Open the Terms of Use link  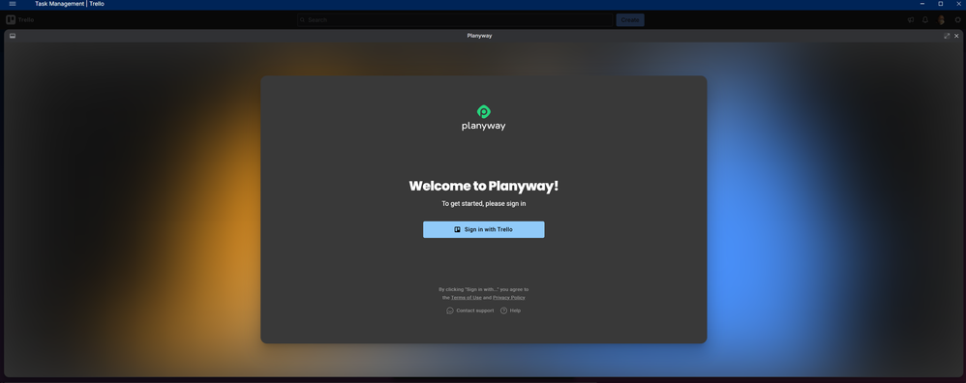tap(467, 298)
